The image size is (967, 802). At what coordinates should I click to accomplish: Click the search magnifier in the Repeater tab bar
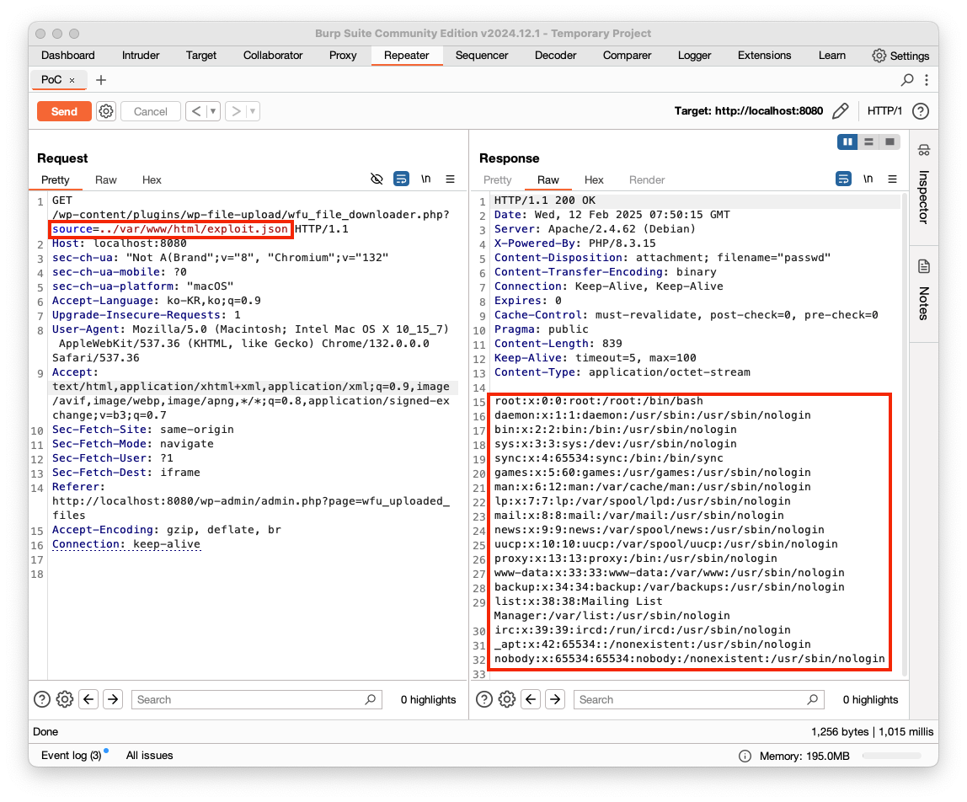(x=907, y=79)
